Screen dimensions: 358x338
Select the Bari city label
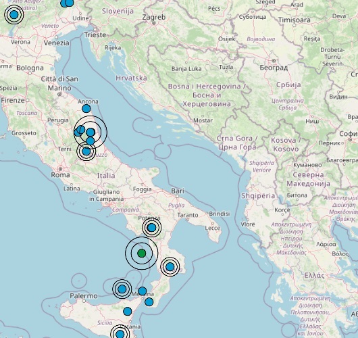178,191
